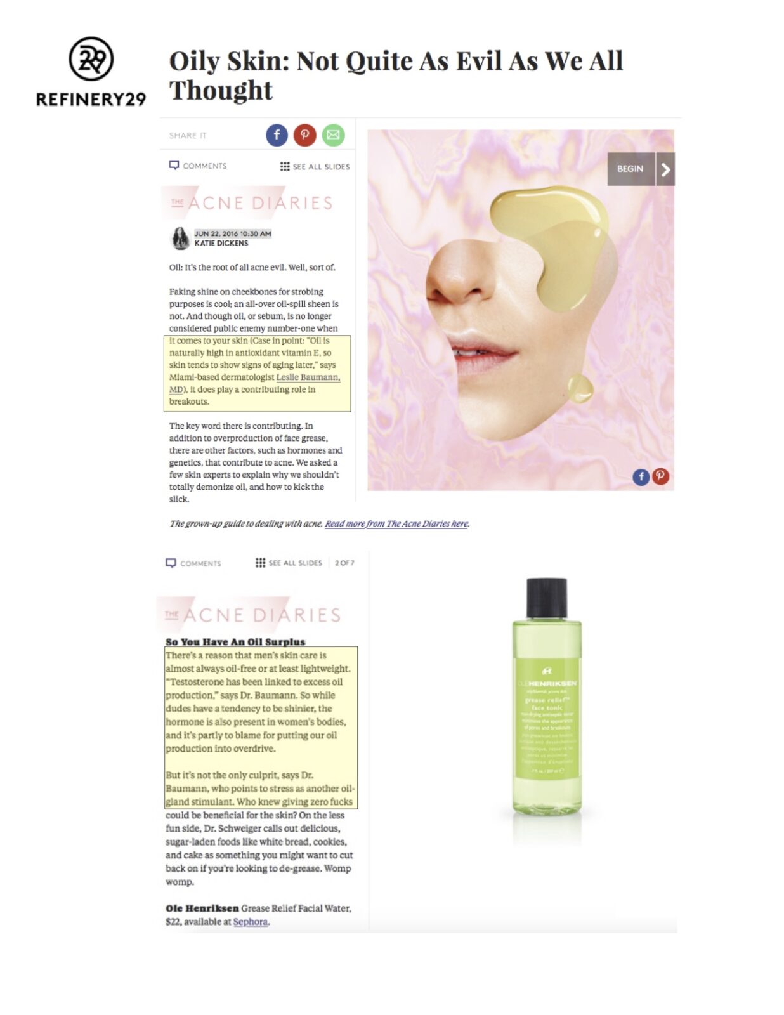Click the Refinery29 logo
This screenshot has height=1015, width=784.
coord(91,72)
